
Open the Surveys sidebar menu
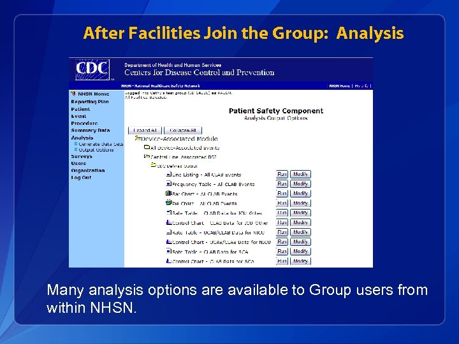click(82, 156)
